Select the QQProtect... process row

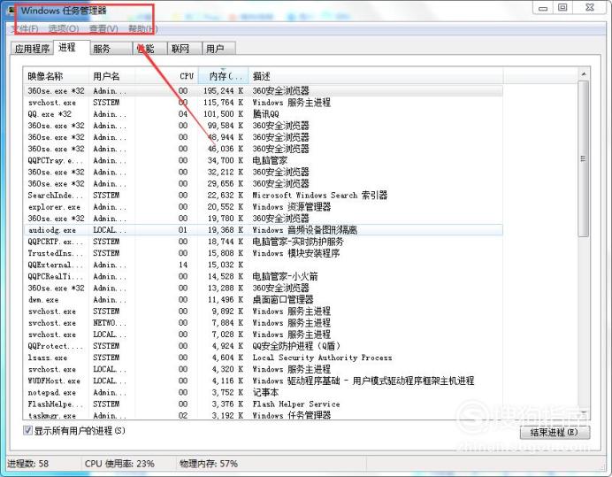(x=264, y=346)
